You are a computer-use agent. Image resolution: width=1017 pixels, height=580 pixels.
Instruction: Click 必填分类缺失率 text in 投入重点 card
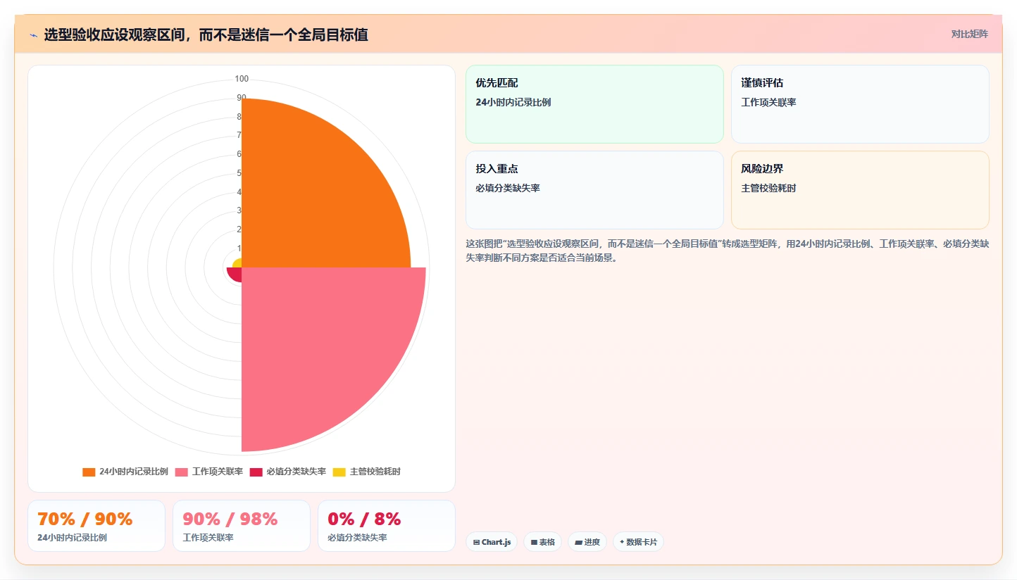pos(508,189)
